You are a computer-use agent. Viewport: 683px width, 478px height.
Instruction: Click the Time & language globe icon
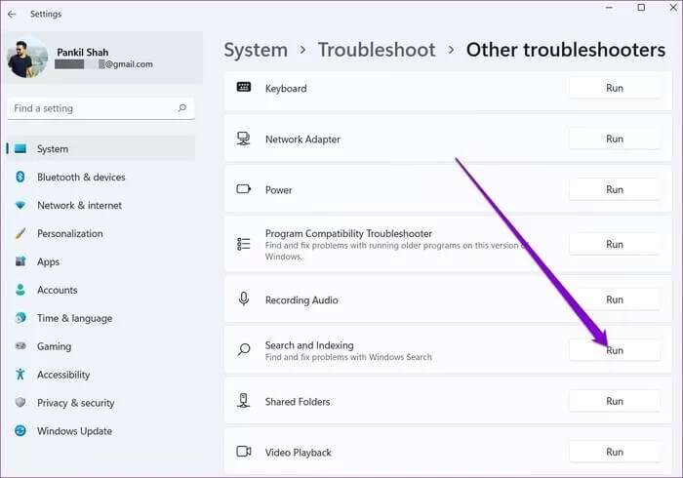point(20,318)
